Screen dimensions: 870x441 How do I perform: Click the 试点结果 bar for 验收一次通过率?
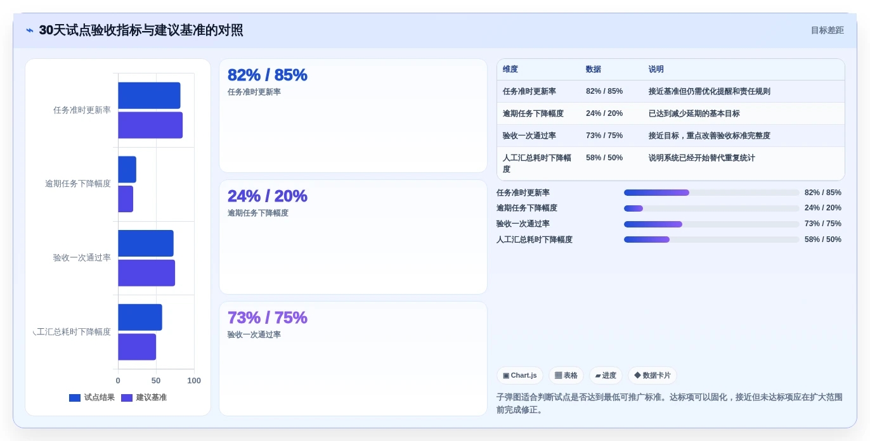(146, 243)
